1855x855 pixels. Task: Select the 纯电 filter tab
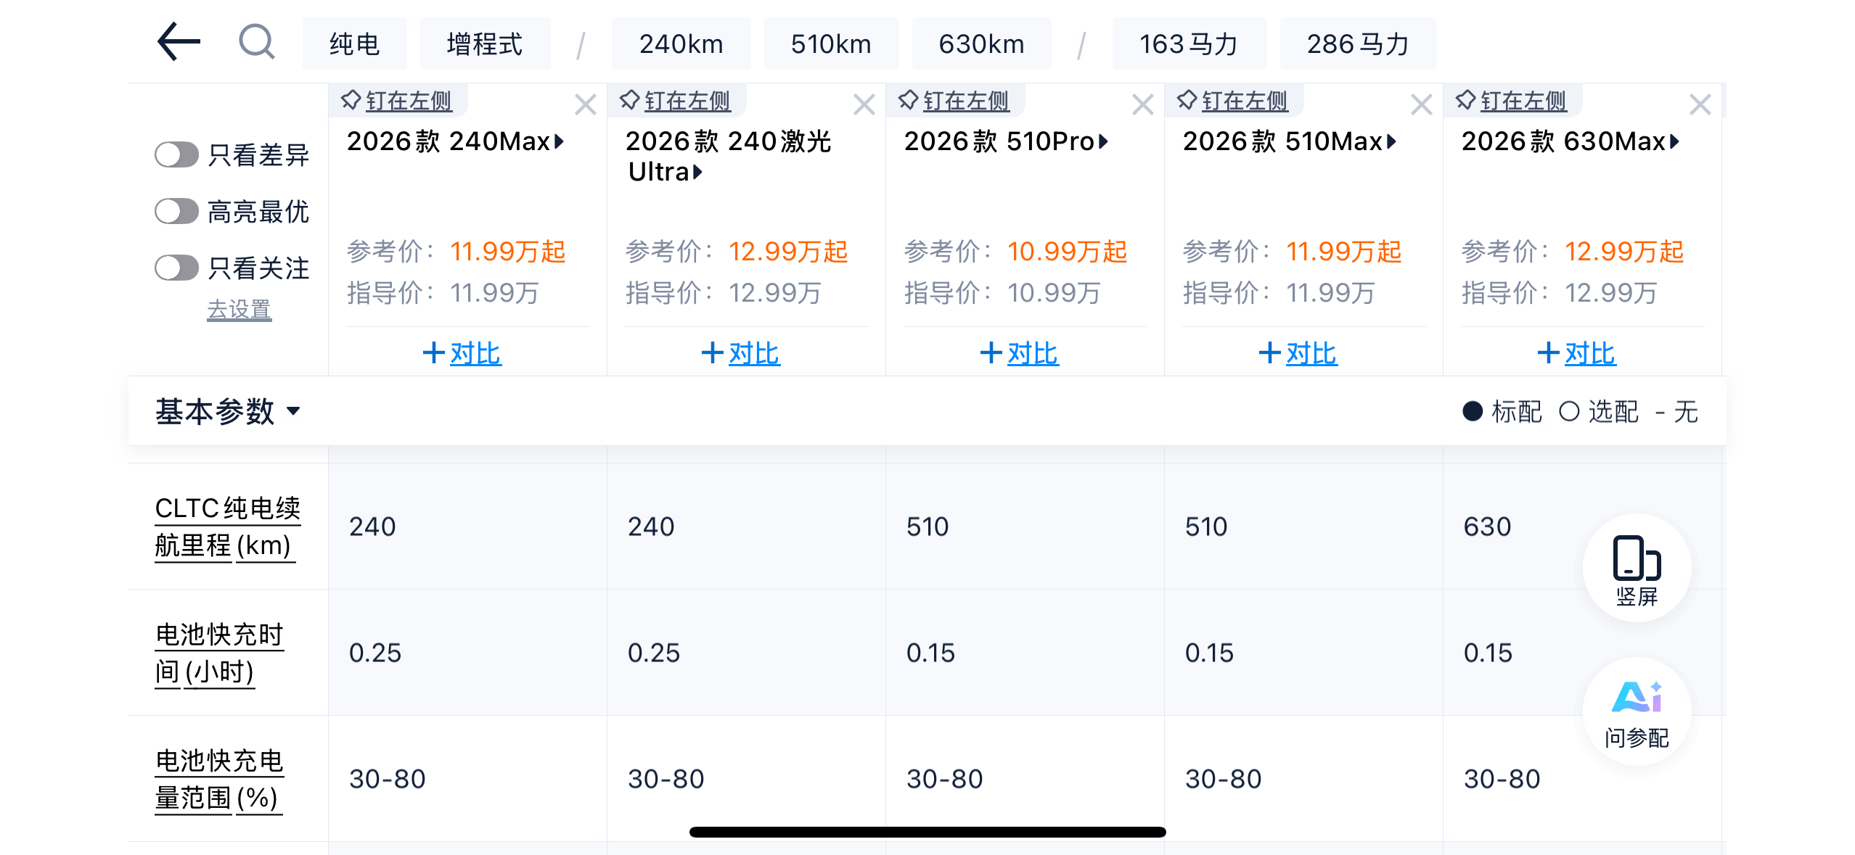tap(354, 44)
